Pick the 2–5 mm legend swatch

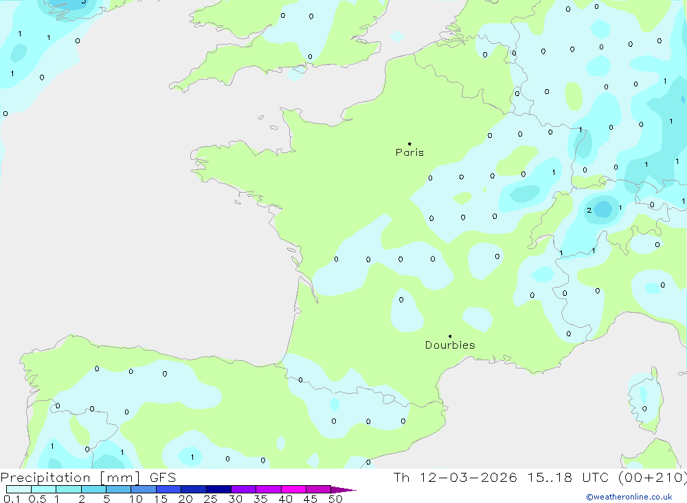click(x=93, y=489)
